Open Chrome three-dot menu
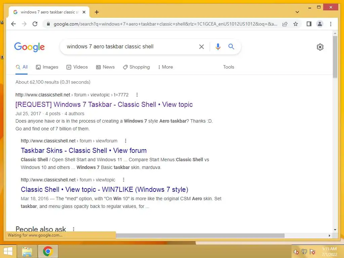Image resolution: width=344 pixels, height=258 pixels. [x=331, y=24]
